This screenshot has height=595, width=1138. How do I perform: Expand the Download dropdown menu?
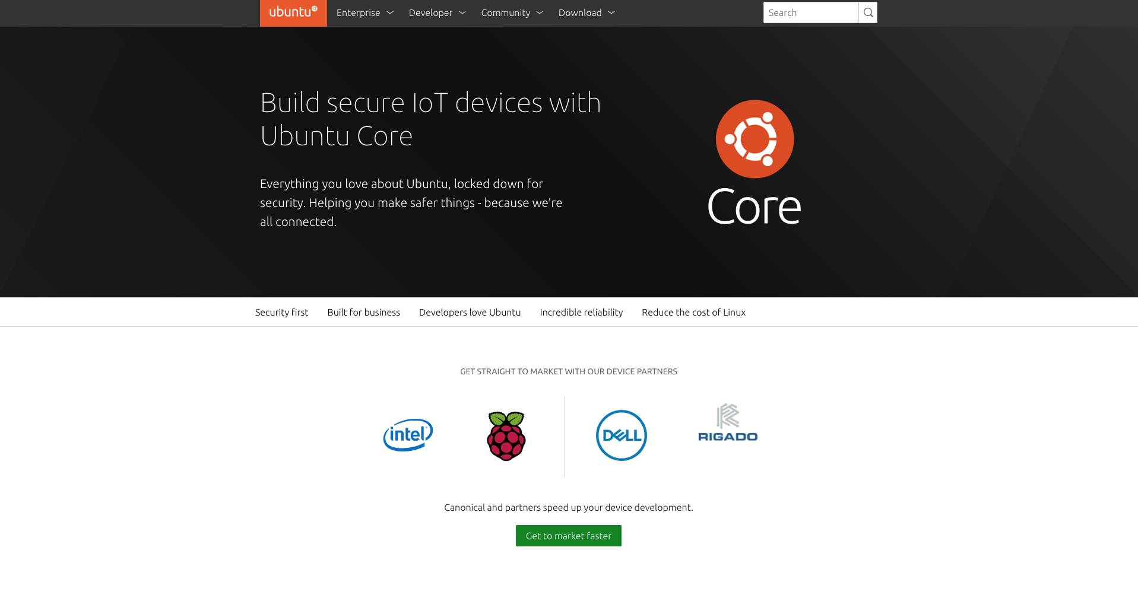586,12
